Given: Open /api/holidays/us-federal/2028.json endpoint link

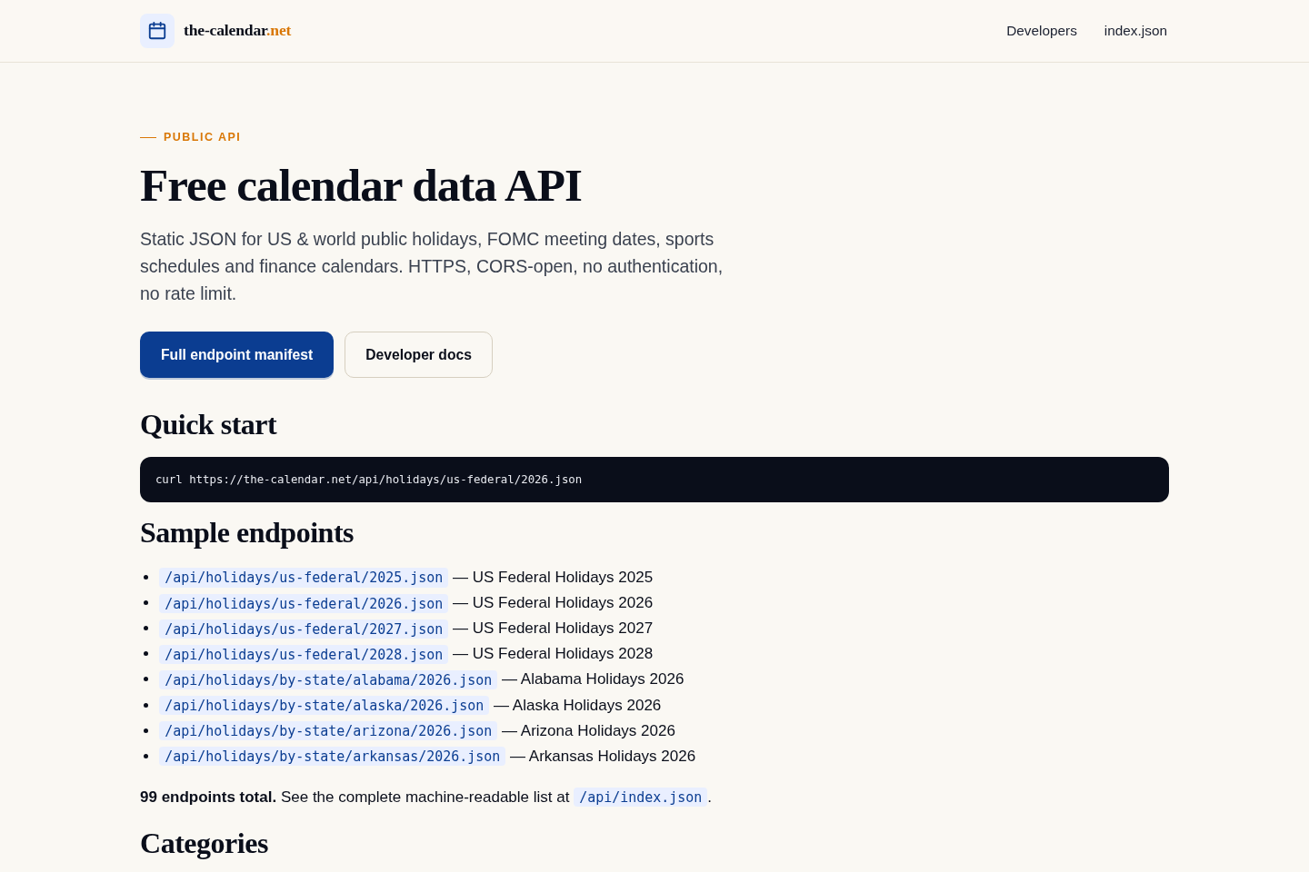Looking at the screenshot, I should [304, 654].
